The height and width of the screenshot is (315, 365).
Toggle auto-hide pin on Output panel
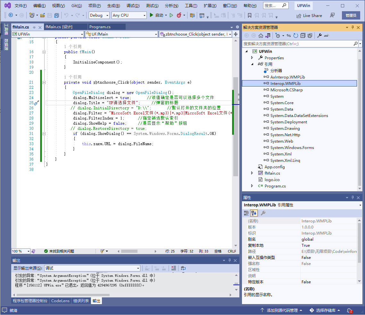click(229, 260)
